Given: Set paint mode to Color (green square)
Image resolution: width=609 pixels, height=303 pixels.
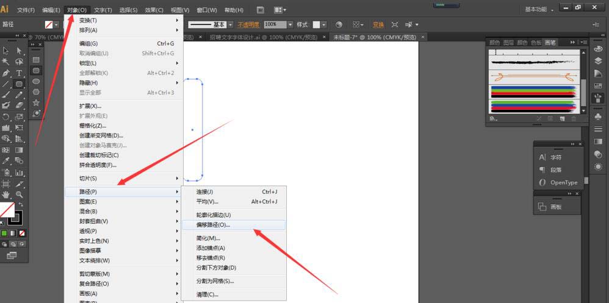Looking at the screenshot, I should [x=4, y=233].
